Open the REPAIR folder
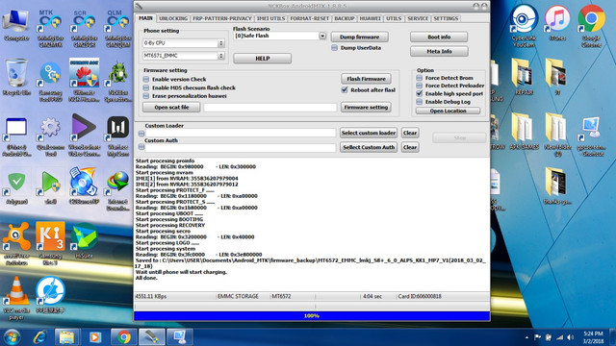 coord(524,77)
